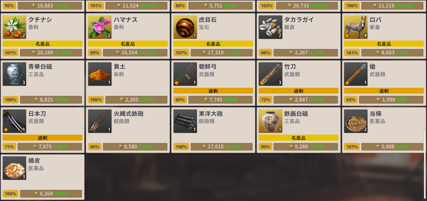Select the 当帰 medicinal herb bowl icon
The image size is (427, 201).
click(x=356, y=121)
